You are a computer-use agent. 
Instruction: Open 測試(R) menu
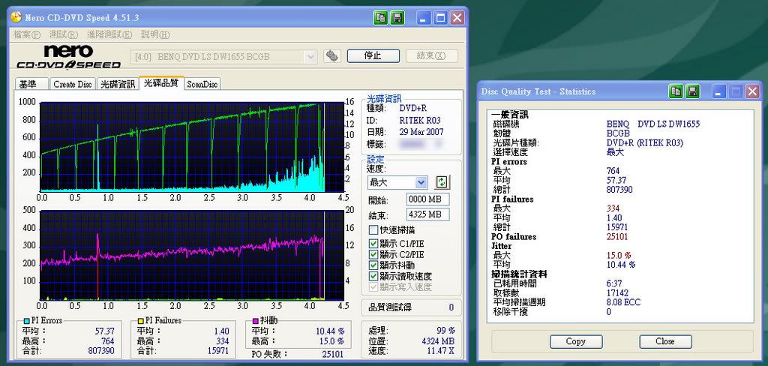tap(64, 34)
